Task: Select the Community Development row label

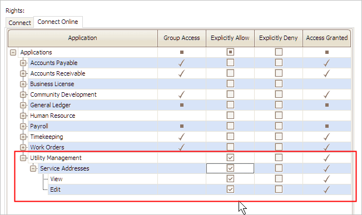Action: point(63,94)
